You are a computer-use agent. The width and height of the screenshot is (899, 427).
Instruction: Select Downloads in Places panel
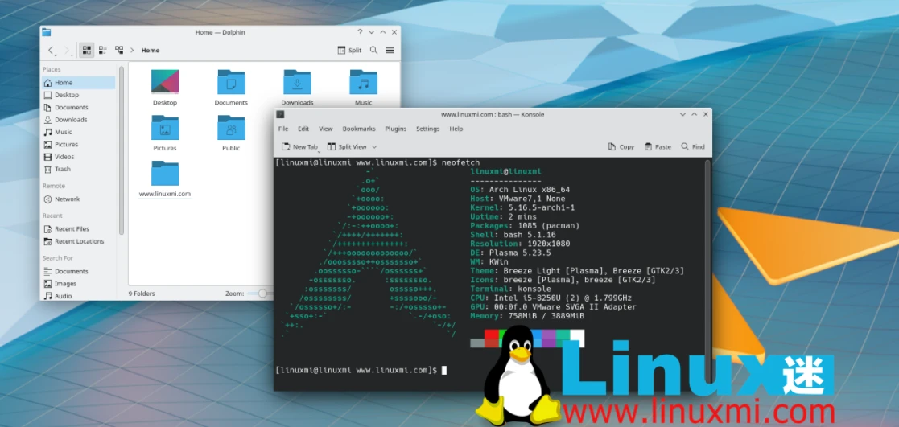tap(79, 120)
